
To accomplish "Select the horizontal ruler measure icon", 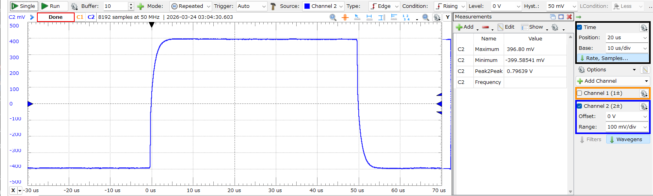I will pyautogui.click(x=369, y=17).
